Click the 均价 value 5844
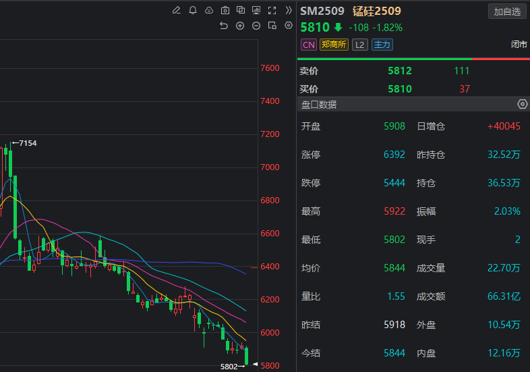This screenshot has height=372, width=530. click(394, 268)
